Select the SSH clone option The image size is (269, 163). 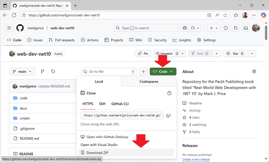(102, 104)
